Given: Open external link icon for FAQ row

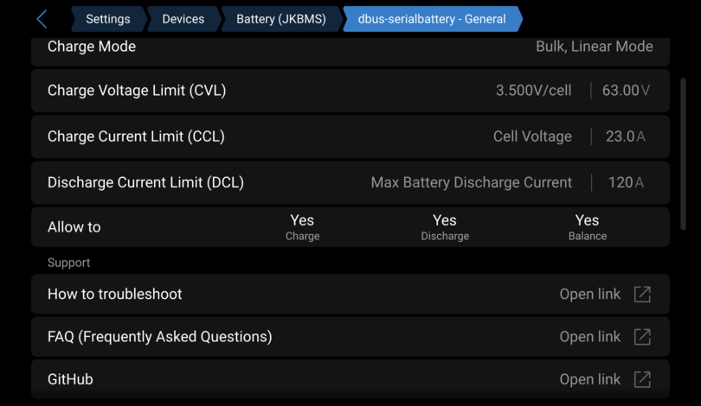Looking at the screenshot, I should pos(642,337).
